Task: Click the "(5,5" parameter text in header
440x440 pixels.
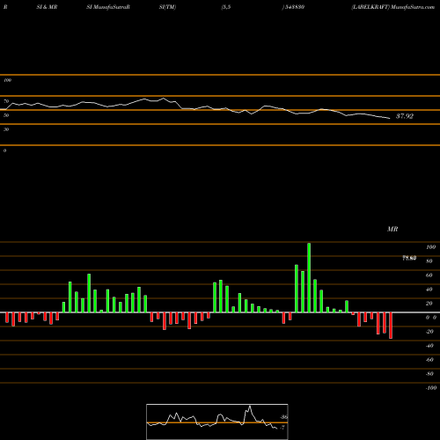Action: tap(225, 7)
